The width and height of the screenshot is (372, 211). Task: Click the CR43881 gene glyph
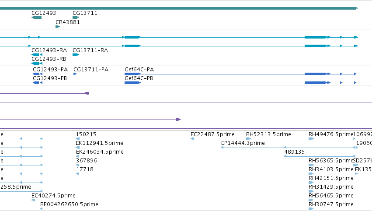tap(58, 27)
